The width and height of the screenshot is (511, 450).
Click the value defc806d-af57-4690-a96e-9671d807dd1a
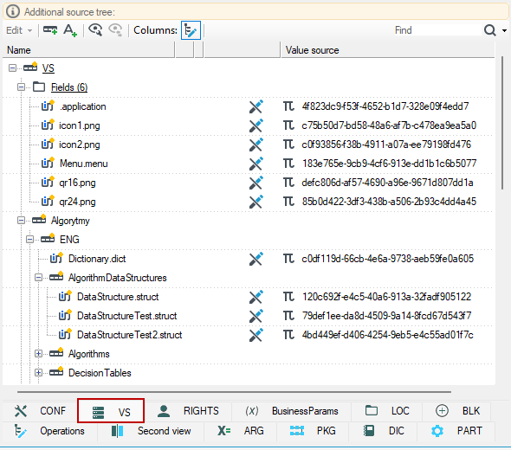tap(387, 183)
